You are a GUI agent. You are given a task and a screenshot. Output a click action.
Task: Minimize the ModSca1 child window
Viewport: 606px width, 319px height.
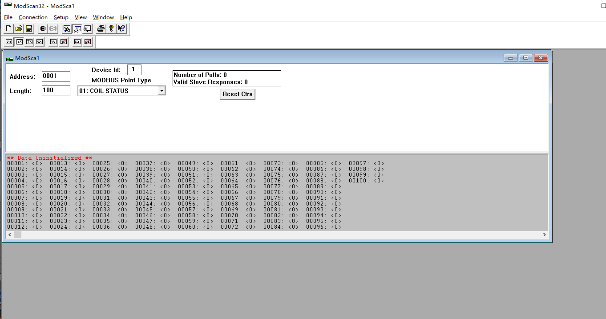[x=510, y=58]
